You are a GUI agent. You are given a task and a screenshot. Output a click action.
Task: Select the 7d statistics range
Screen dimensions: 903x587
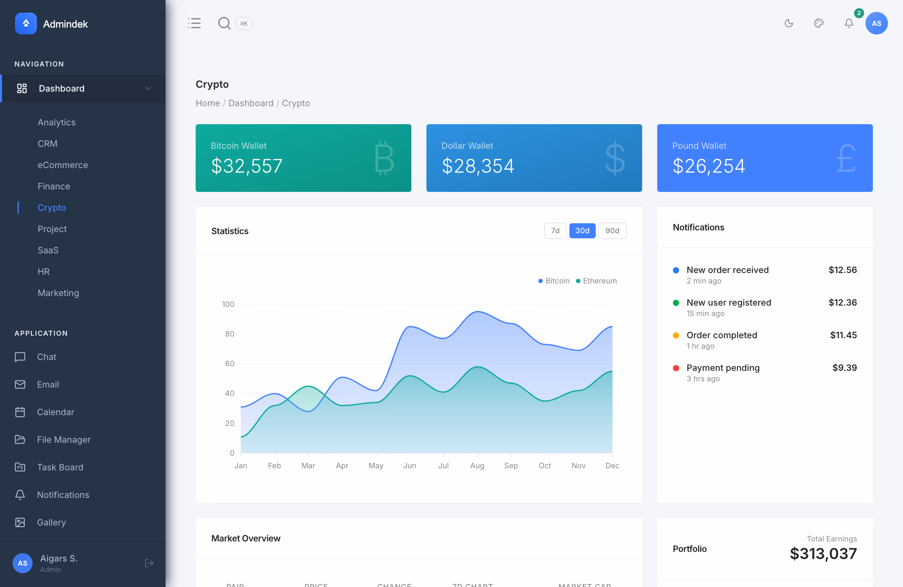click(x=555, y=230)
